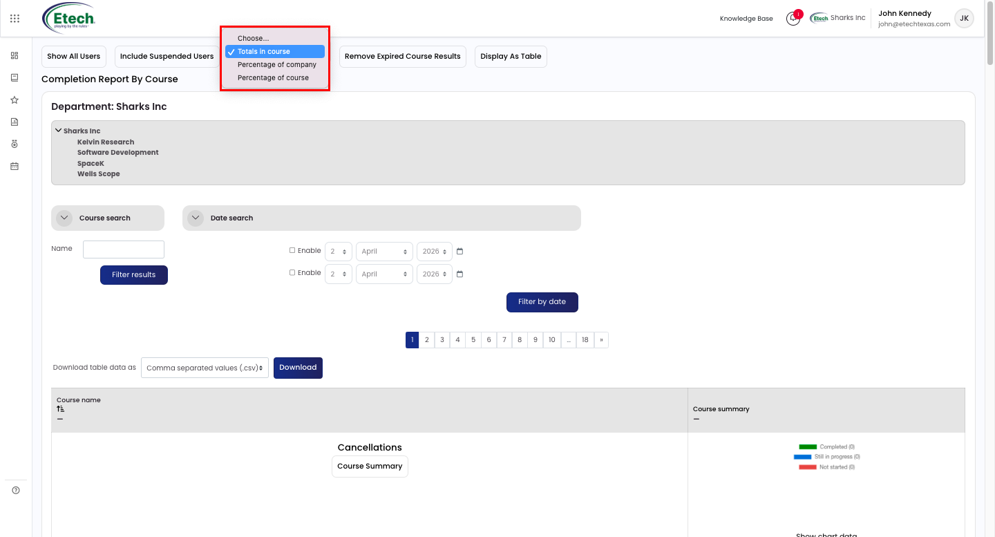Click the Filter by date button

[x=542, y=302]
